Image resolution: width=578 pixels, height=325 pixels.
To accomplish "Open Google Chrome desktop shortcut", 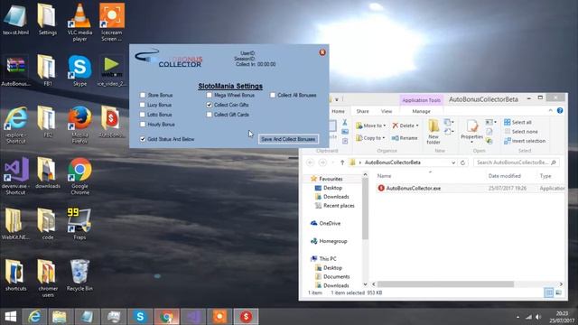I will [x=79, y=176].
